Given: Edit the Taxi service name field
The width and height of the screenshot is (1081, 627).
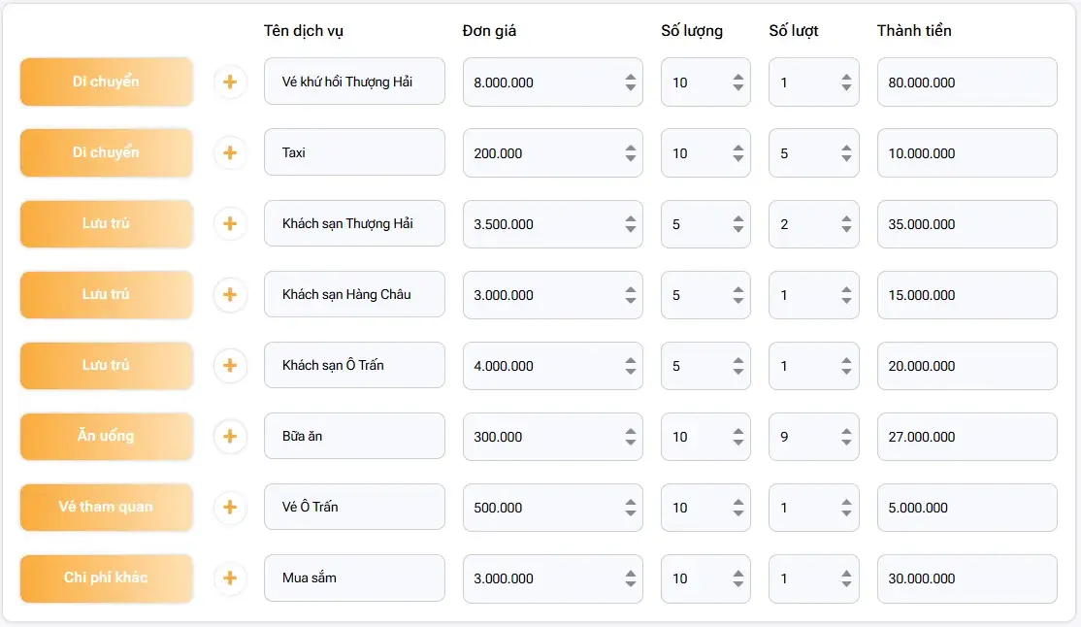Looking at the screenshot, I should (x=354, y=153).
